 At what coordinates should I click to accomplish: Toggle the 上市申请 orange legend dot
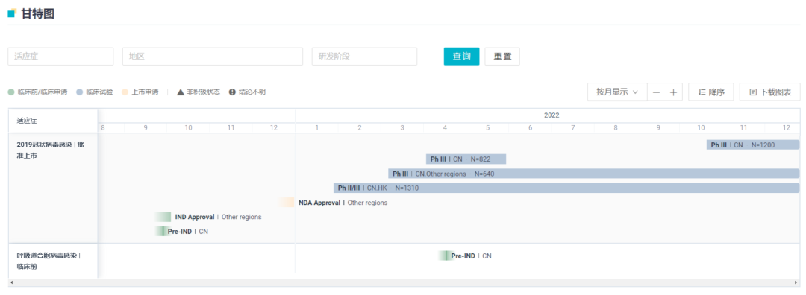125,92
